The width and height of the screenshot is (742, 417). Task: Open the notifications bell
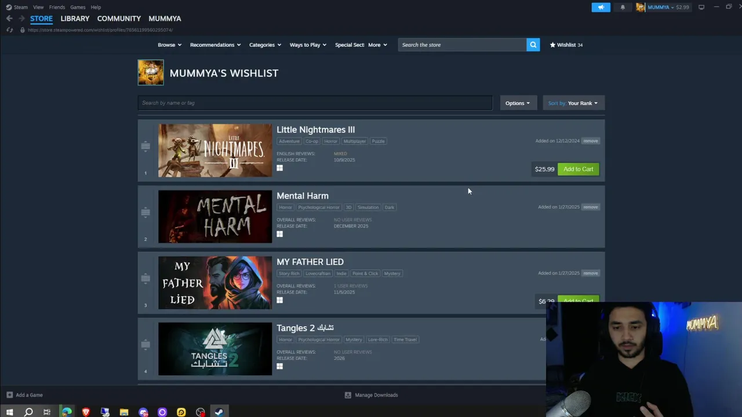pos(623,7)
